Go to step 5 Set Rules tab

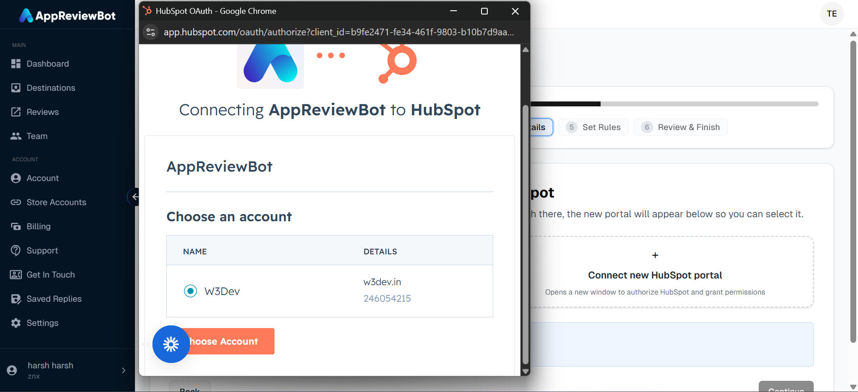593,127
